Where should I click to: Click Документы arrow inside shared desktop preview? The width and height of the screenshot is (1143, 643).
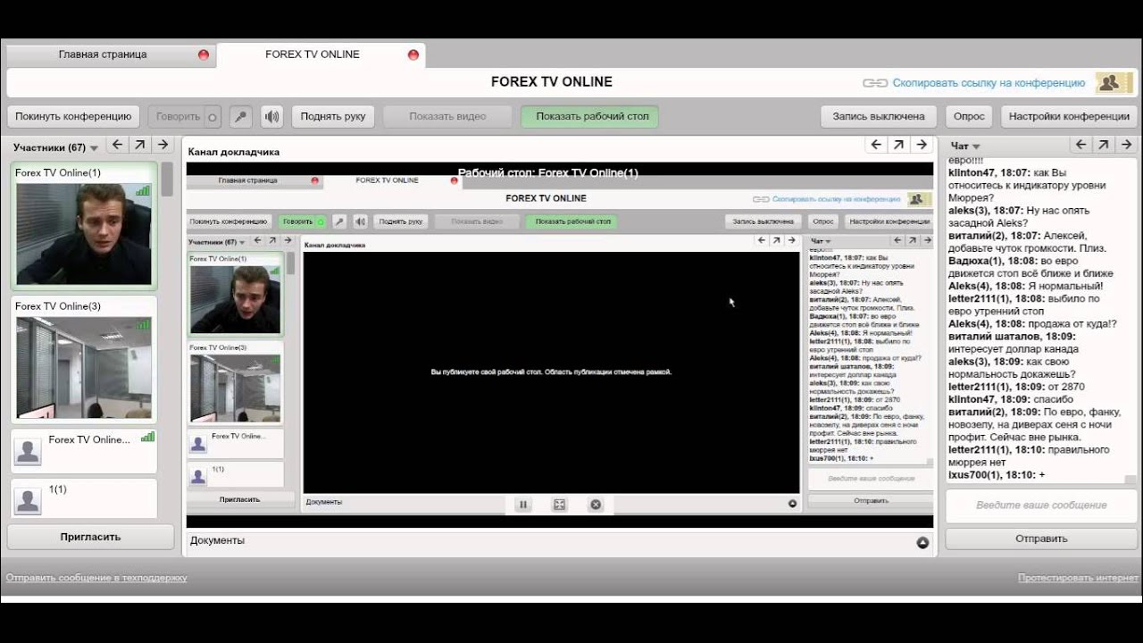point(792,504)
